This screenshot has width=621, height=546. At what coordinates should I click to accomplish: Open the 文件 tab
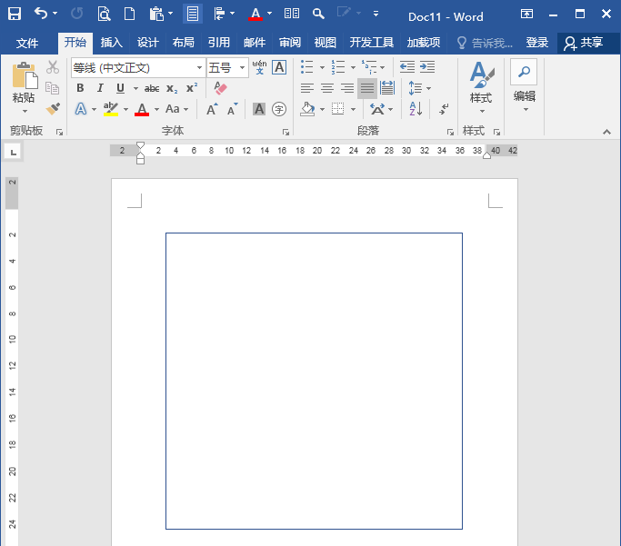[27, 43]
